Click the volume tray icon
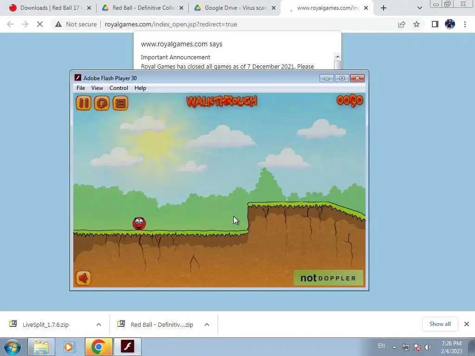Screen dimensions: 475x356 click(x=428, y=347)
